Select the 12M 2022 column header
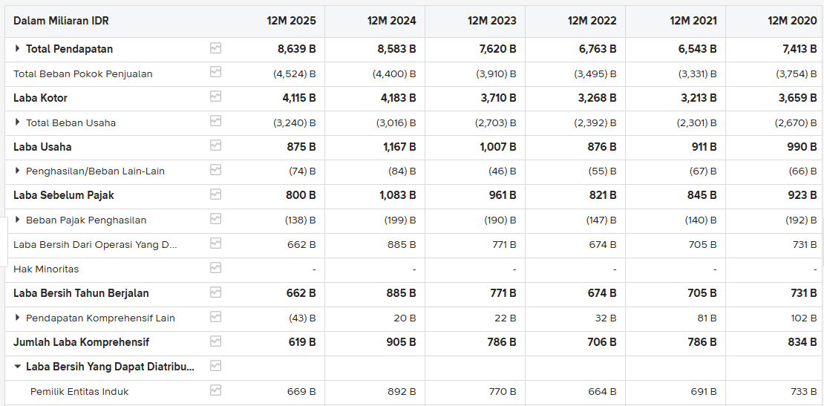The width and height of the screenshot is (824, 406). (x=592, y=21)
